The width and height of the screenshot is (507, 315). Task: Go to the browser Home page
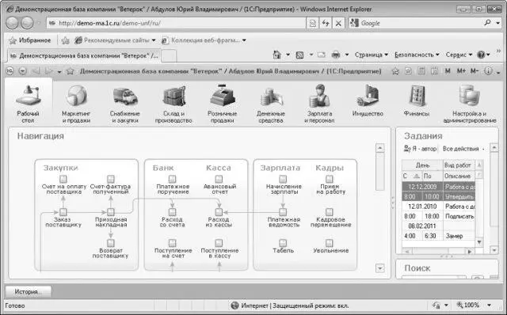tap(276, 55)
